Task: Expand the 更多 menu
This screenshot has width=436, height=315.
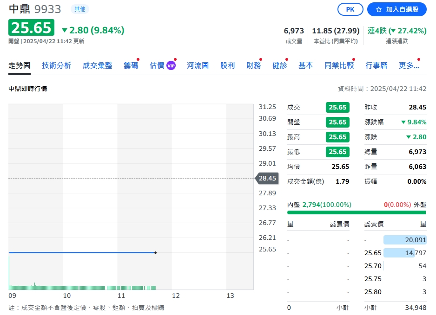Action: click(409, 65)
